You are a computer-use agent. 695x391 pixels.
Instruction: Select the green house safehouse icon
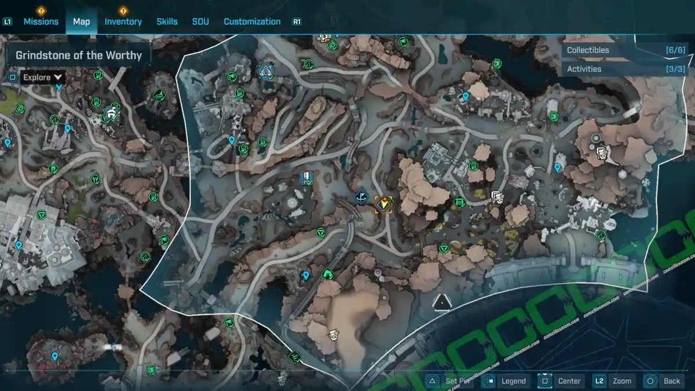point(327,274)
